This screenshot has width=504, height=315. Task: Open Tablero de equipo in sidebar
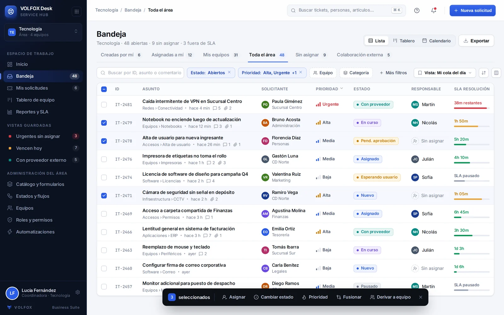(x=43, y=100)
